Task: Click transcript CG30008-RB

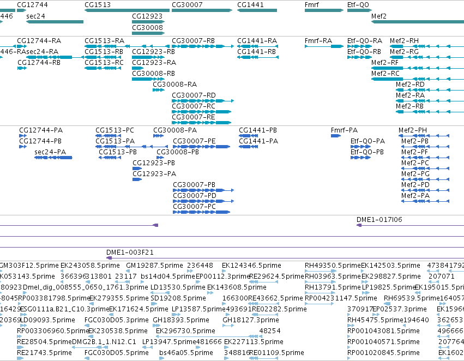Action: click(153, 74)
